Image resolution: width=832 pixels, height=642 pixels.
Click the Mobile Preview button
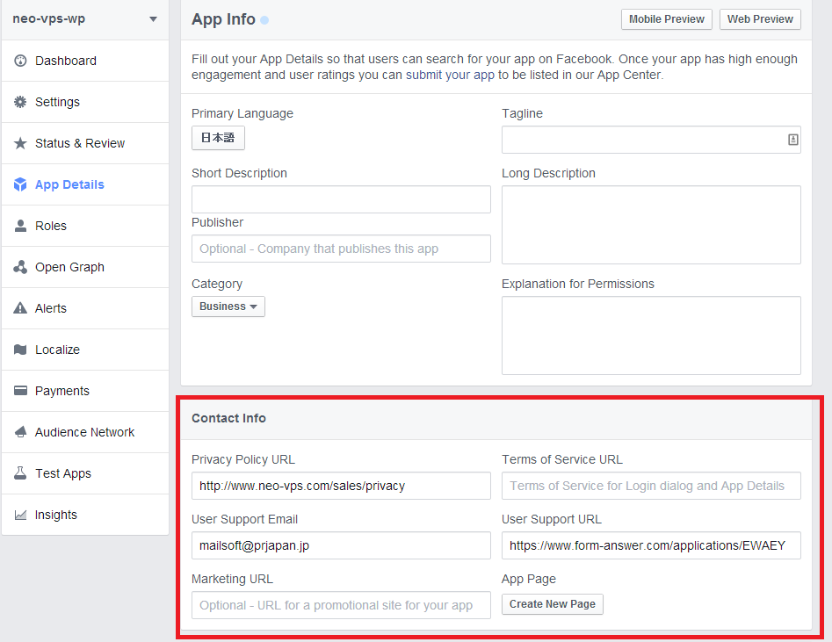click(x=666, y=19)
